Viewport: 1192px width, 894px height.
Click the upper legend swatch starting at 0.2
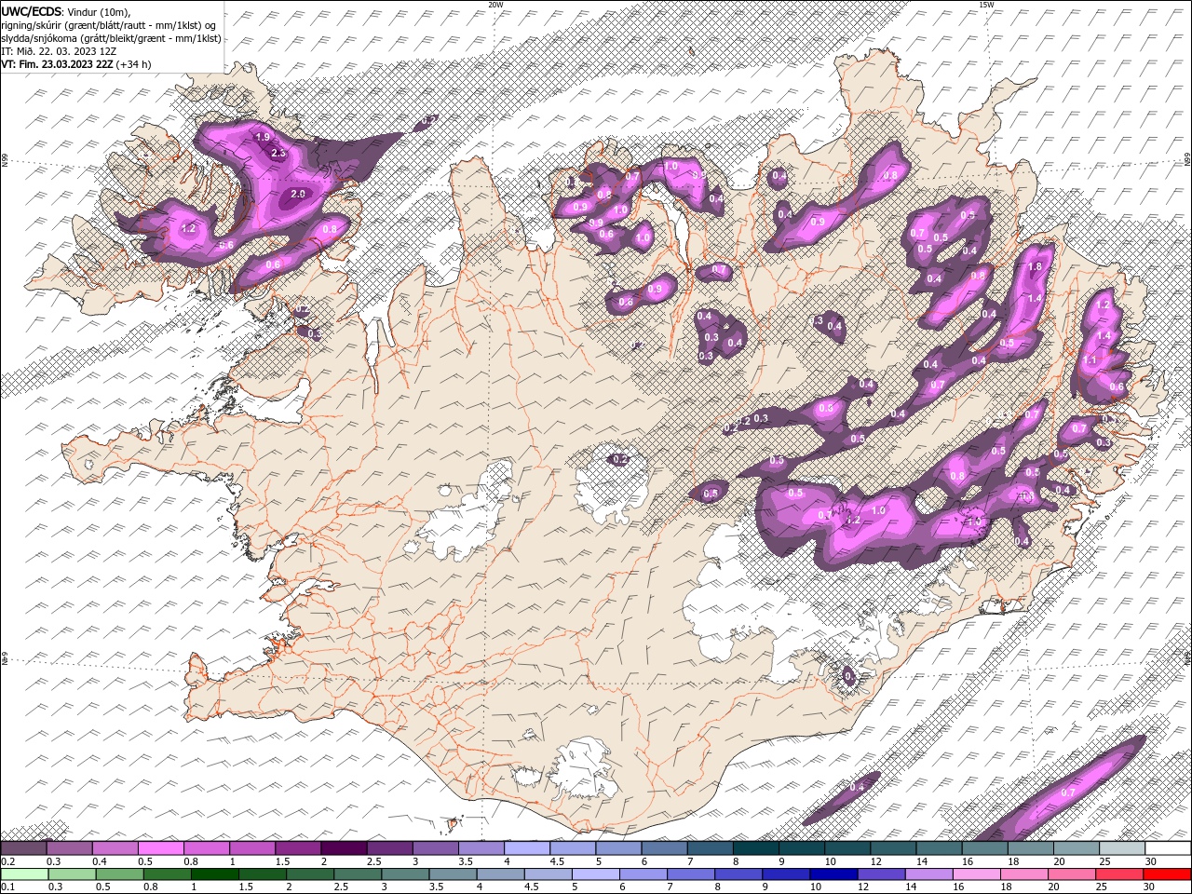click(x=23, y=848)
